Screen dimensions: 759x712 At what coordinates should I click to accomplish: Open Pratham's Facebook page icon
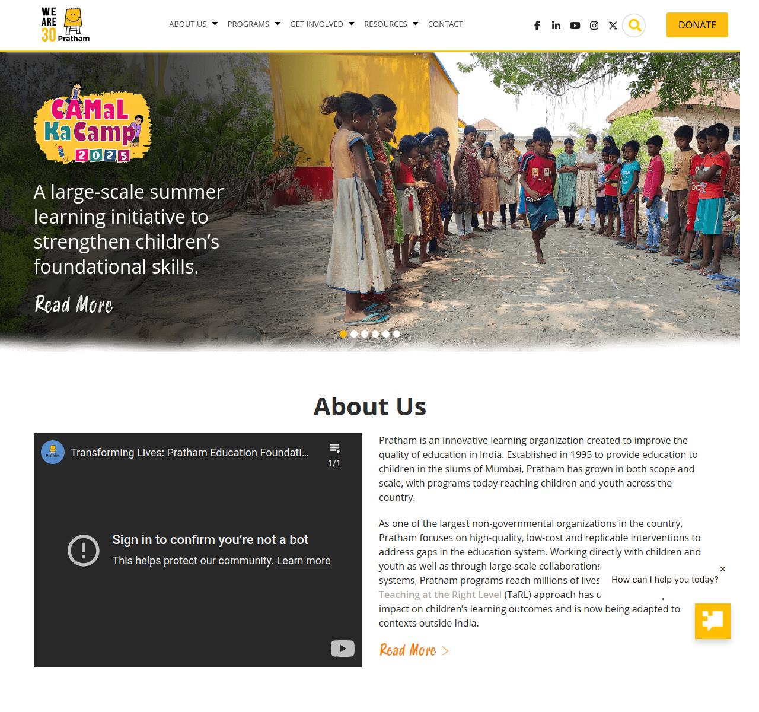tap(537, 26)
